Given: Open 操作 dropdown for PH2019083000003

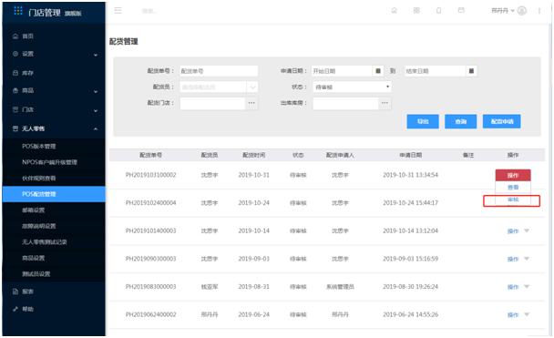Looking at the screenshot, I should pyautogui.click(x=518, y=287).
